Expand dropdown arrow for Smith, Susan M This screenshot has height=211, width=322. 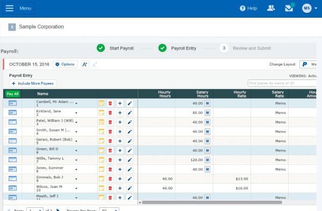[x=76, y=132]
